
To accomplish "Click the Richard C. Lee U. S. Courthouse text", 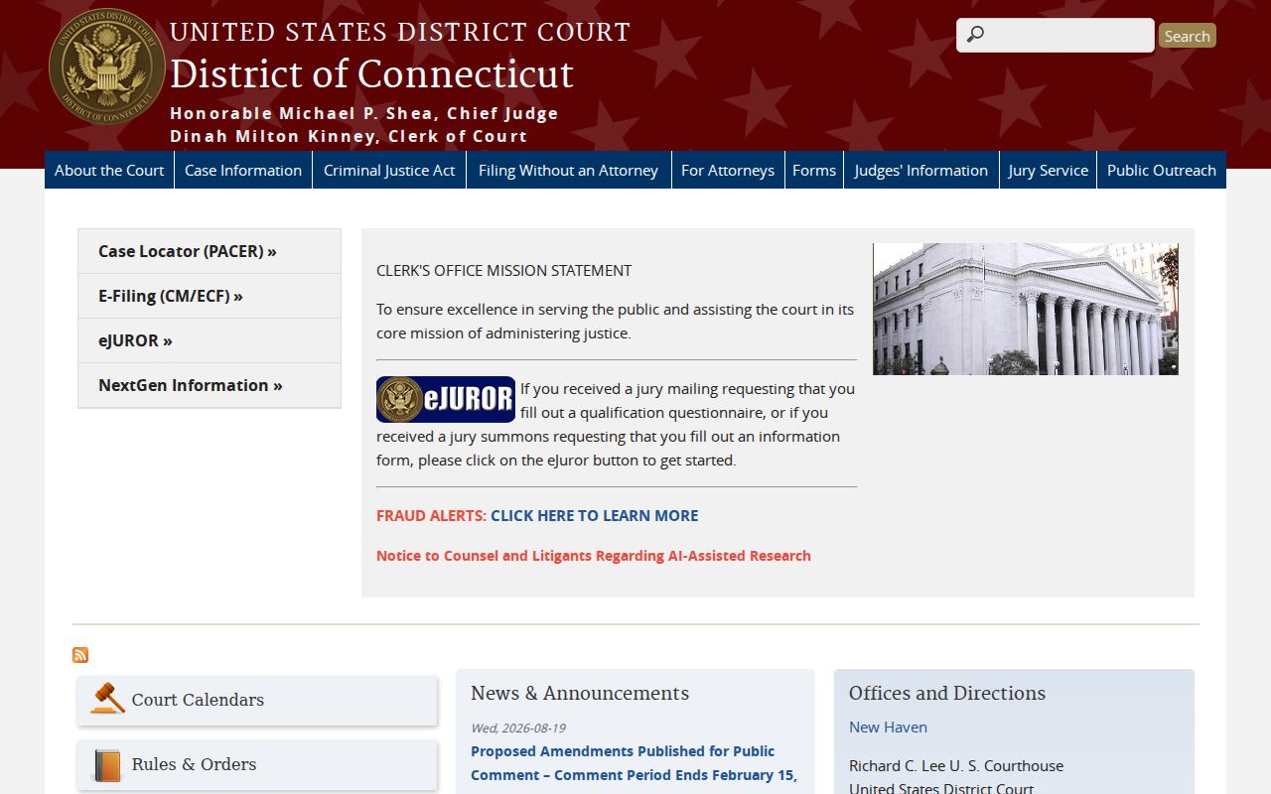I will (956, 766).
